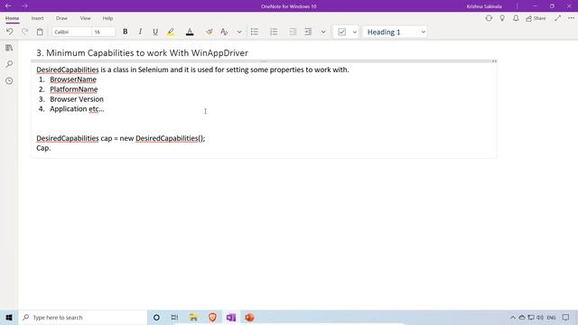Open PowerPoint from the taskbar
This screenshot has height=325, width=578.
249,317
